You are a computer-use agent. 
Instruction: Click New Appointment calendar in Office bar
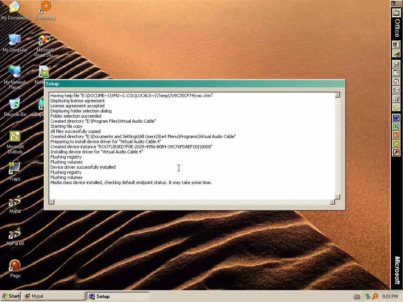click(396, 73)
